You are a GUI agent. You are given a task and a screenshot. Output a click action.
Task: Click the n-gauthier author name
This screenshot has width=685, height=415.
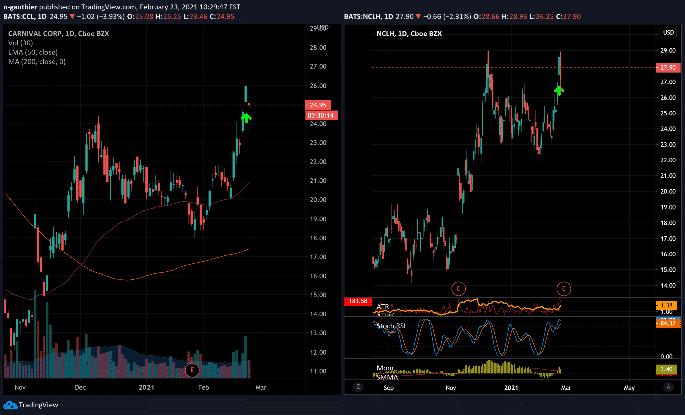[20, 7]
